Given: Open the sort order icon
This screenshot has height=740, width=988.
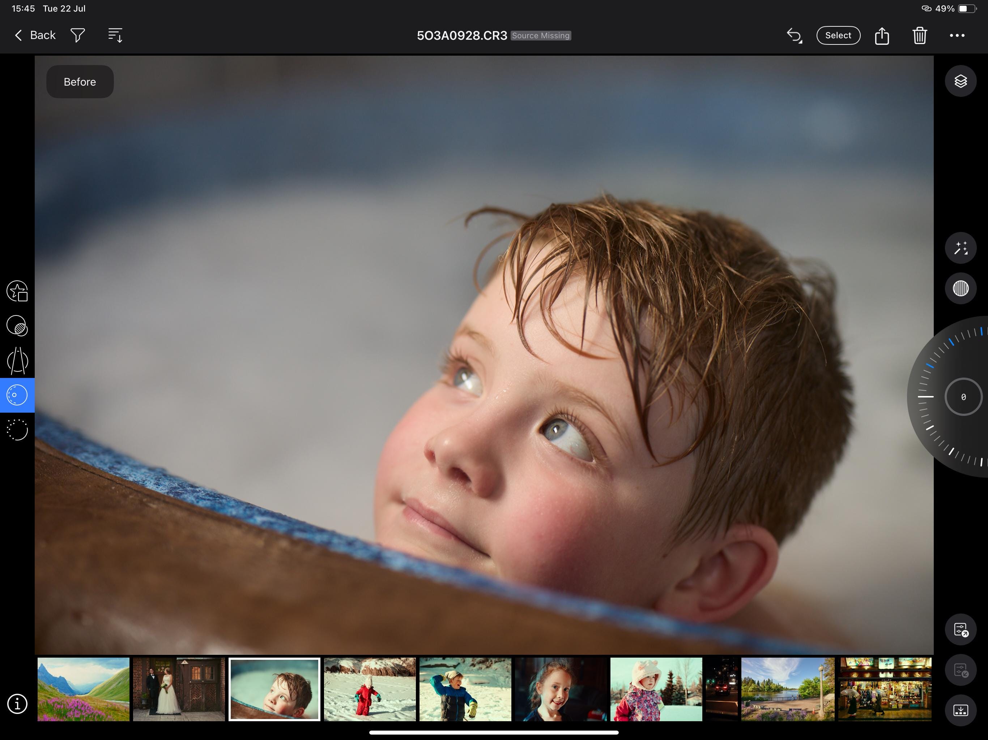Looking at the screenshot, I should (x=115, y=35).
